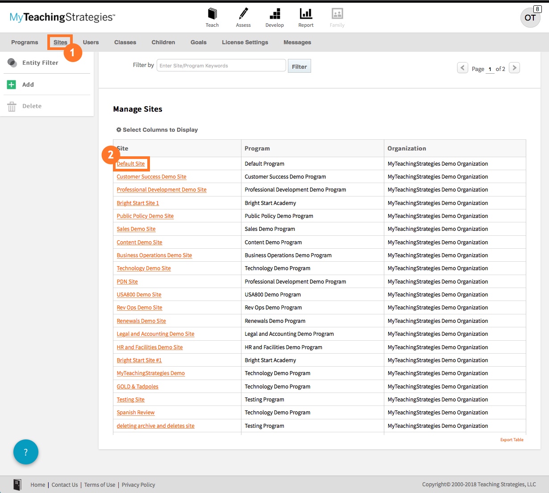Open Report using the bar graph icon

[x=306, y=13]
